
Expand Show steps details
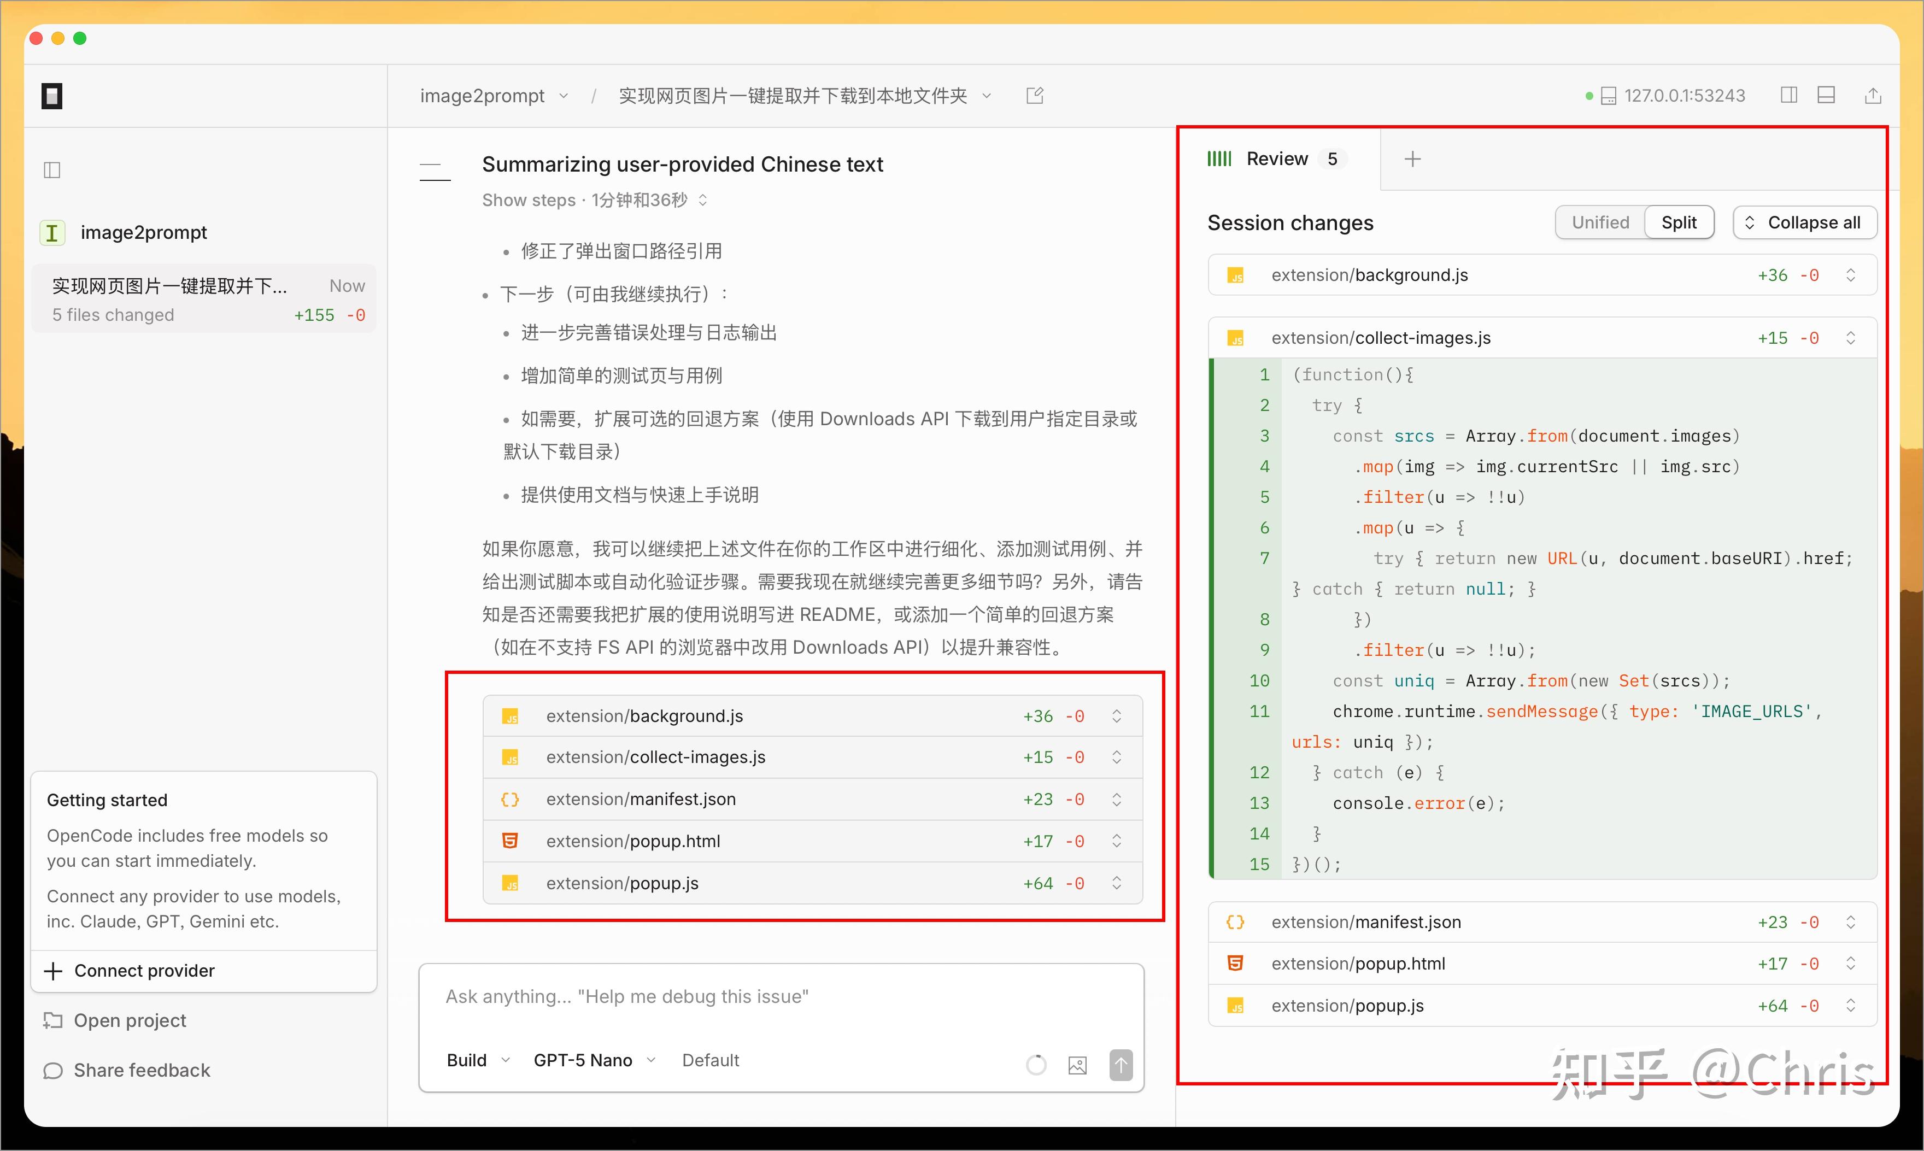[595, 200]
